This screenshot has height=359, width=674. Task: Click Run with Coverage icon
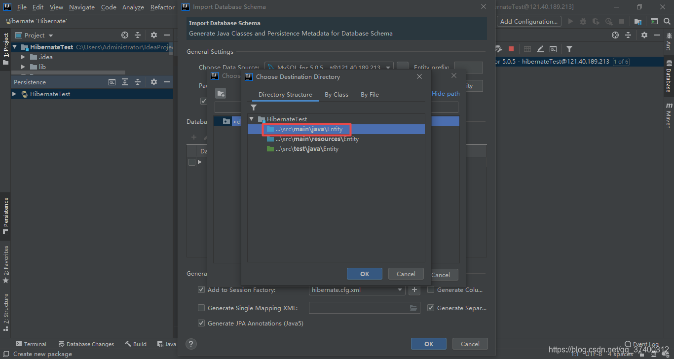click(x=596, y=22)
